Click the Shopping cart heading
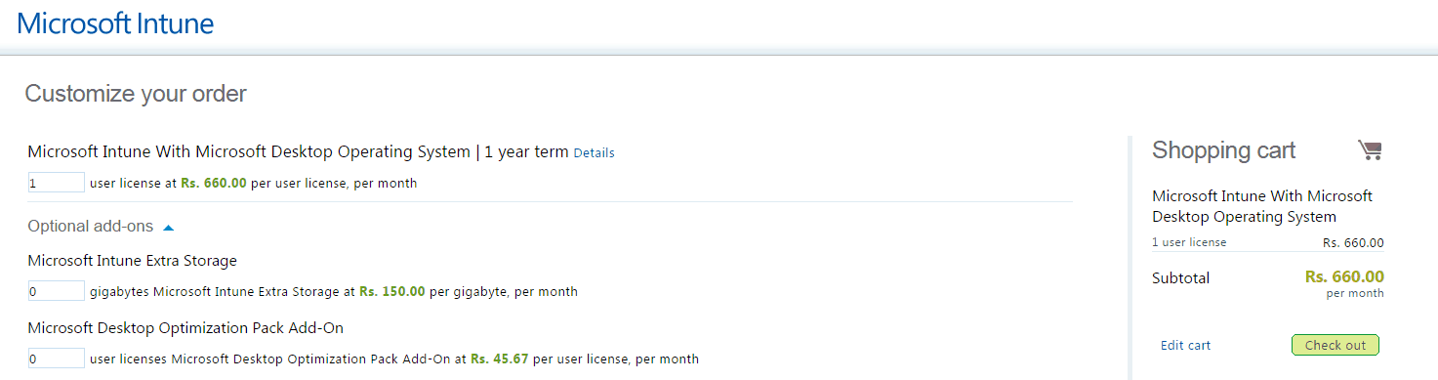The image size is (1438, 380). pyautogui.click(x=1223, y=150)
